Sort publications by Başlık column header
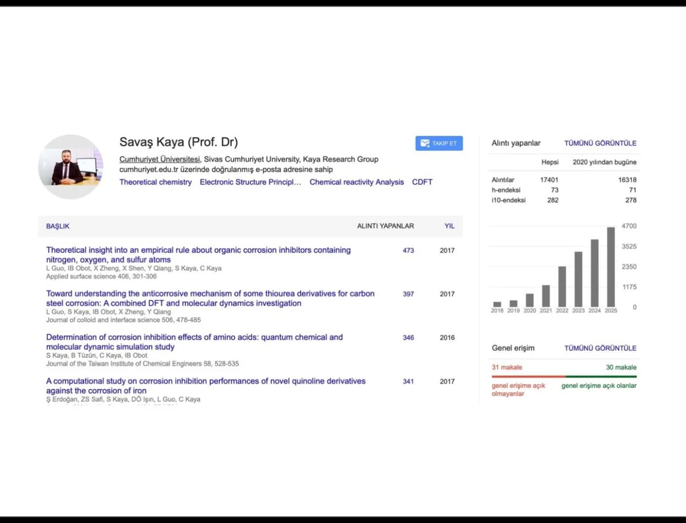686x523 pixels. point(58,226)
